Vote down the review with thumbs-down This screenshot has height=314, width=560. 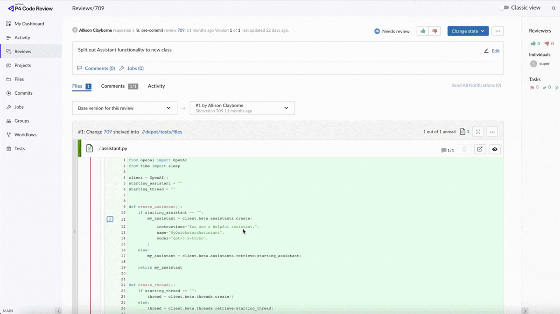[435, 31]
